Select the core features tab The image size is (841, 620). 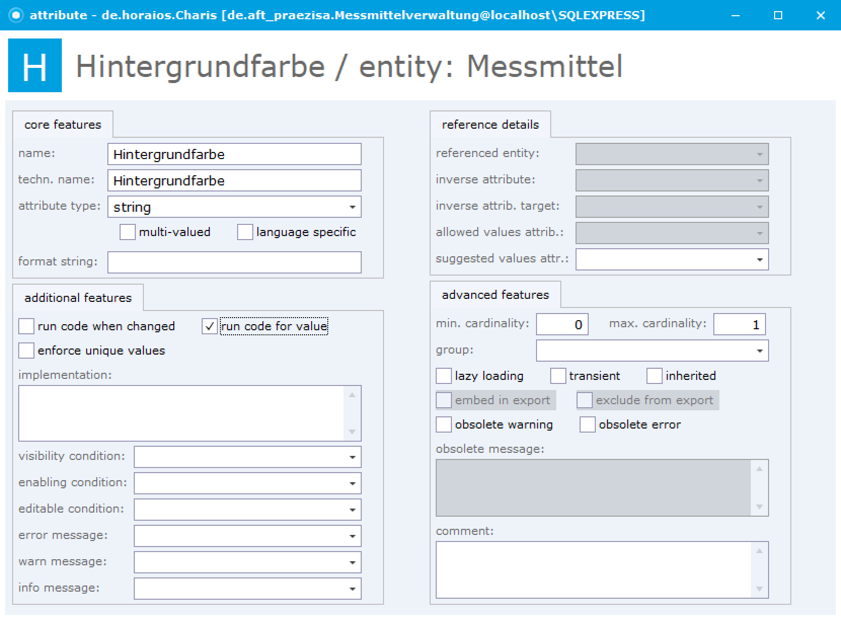63,125
